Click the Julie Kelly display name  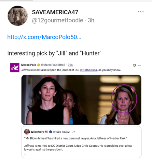[37, 132]
